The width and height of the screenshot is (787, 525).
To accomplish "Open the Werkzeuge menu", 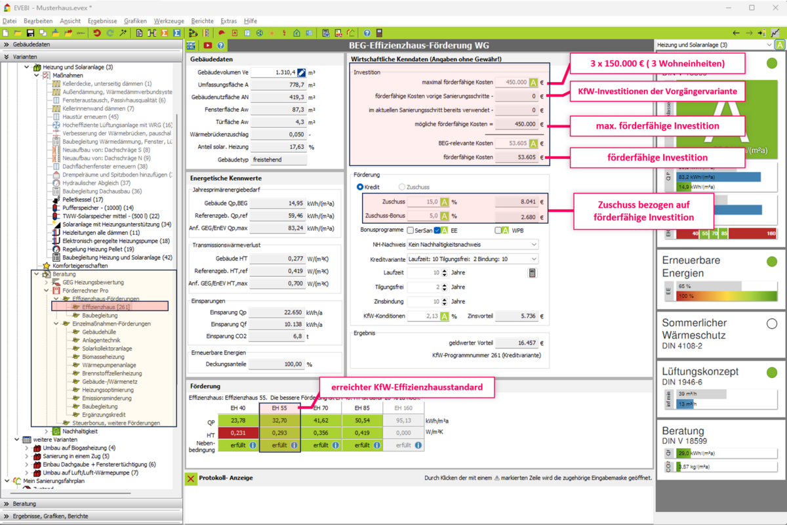I will pos(169,21).
